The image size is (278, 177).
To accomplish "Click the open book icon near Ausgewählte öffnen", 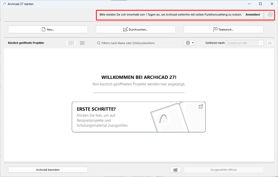I will [175, 170].
